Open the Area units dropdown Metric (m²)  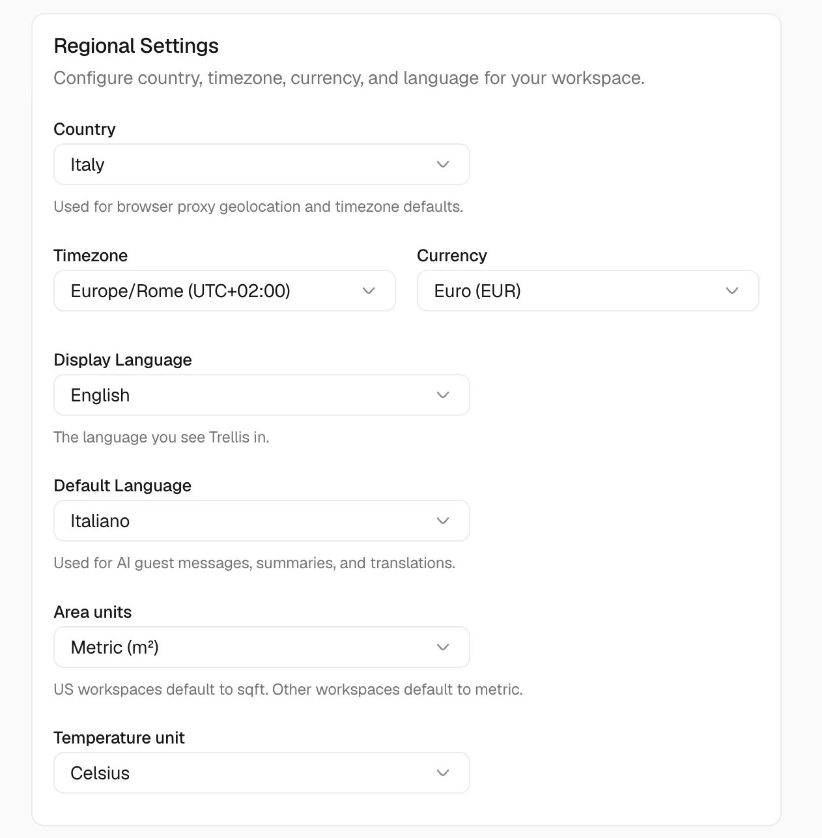261,647
